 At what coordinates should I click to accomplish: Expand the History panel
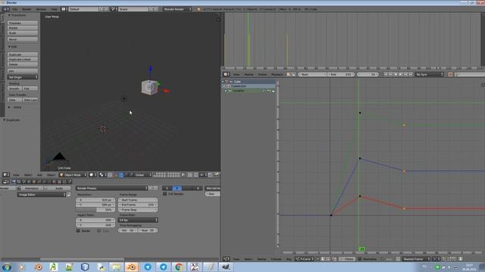click(x=15, y=107)
